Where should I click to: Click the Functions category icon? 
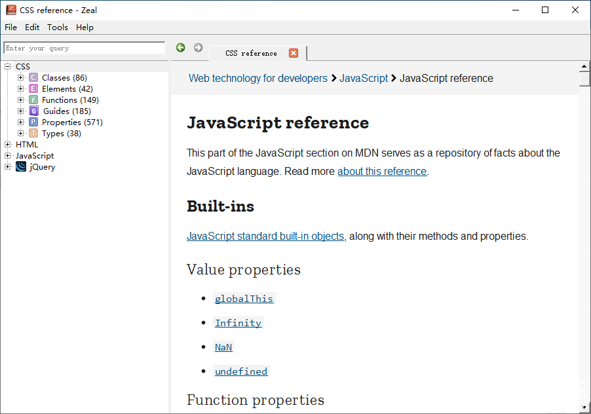coord(33,100)
